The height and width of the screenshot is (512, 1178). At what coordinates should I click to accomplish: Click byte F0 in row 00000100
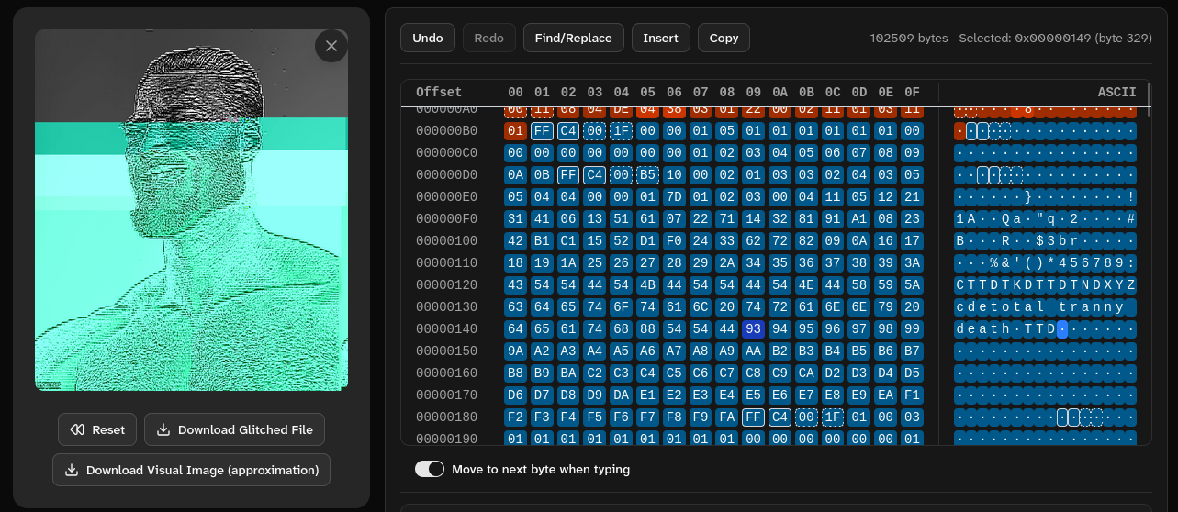coord(674,241)
